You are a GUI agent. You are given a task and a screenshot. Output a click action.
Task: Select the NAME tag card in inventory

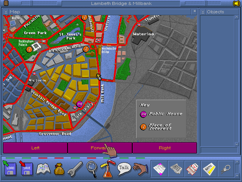coord(209,169)
